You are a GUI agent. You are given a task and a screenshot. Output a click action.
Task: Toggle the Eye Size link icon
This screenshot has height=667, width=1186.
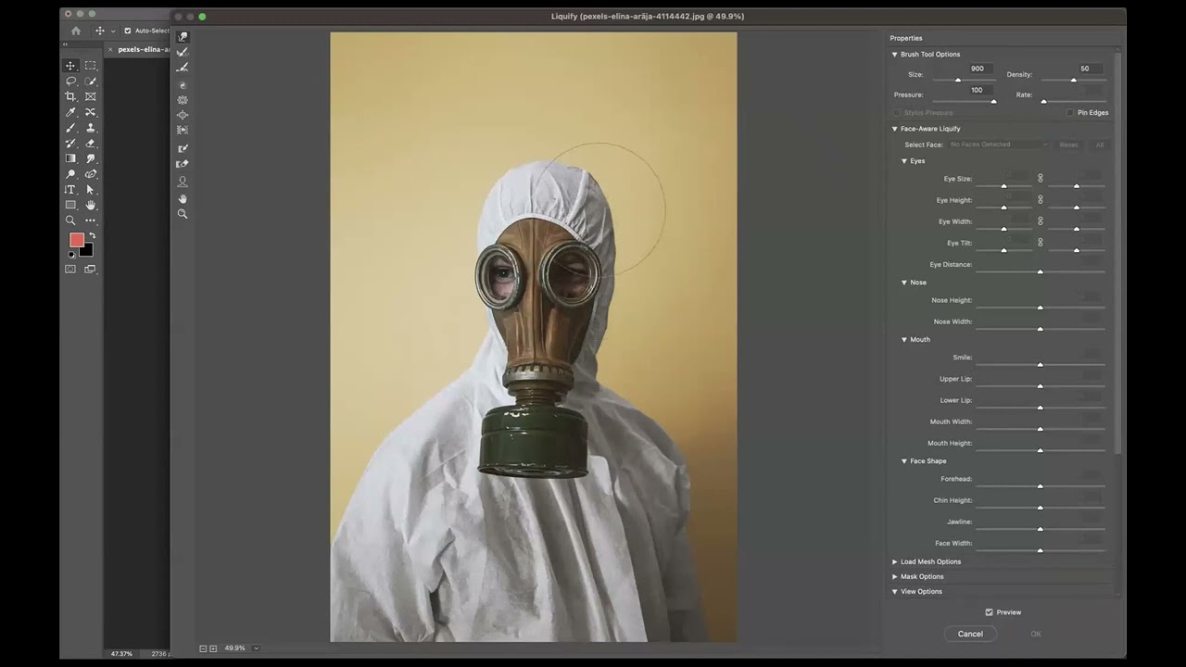point(1041,178)
